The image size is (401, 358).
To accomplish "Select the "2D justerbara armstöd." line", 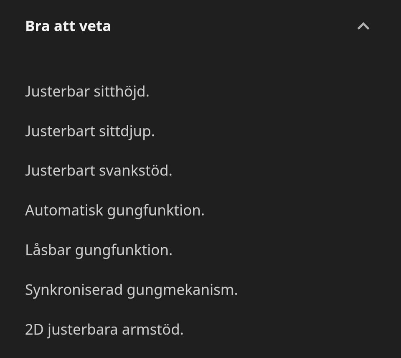I will (104, 330).
